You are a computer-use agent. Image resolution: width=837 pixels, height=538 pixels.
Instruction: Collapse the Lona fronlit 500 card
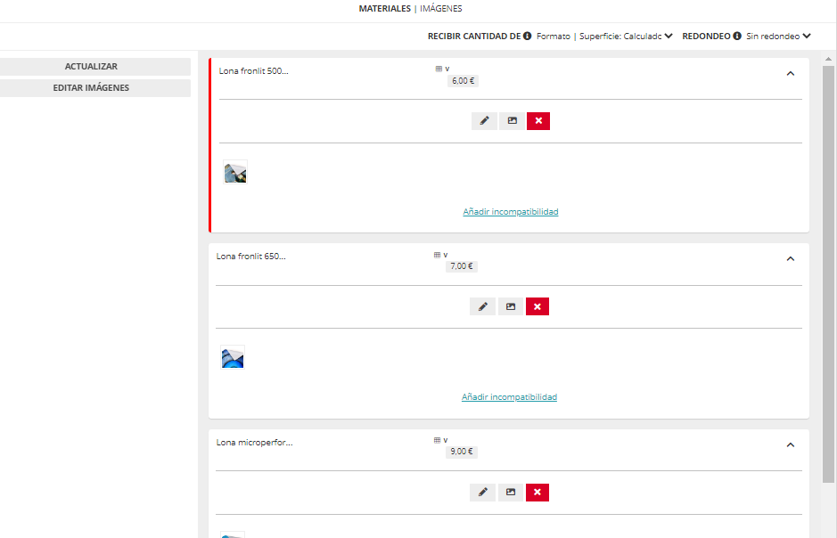790,73
